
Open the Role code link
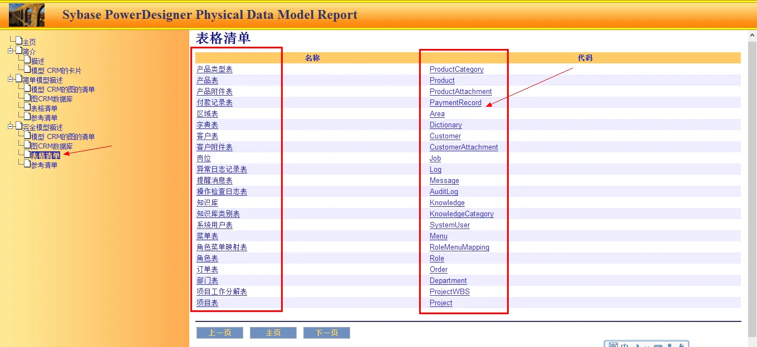click(x=437, y=259)
